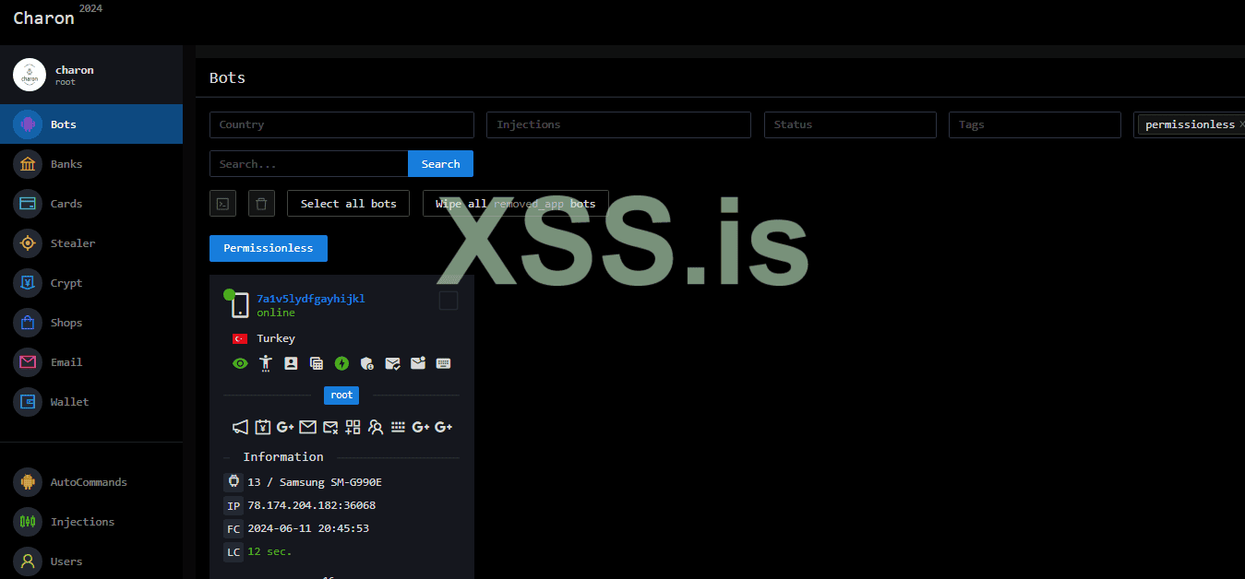Remove the permissionless filter chip

point(1241,124)
